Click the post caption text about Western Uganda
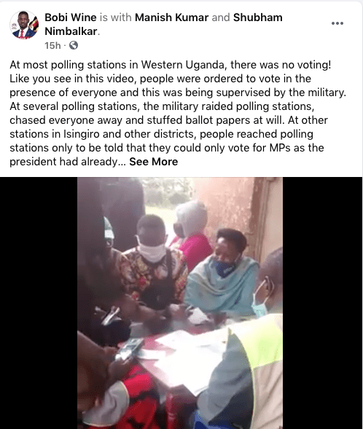 click(x=178, y=113)
